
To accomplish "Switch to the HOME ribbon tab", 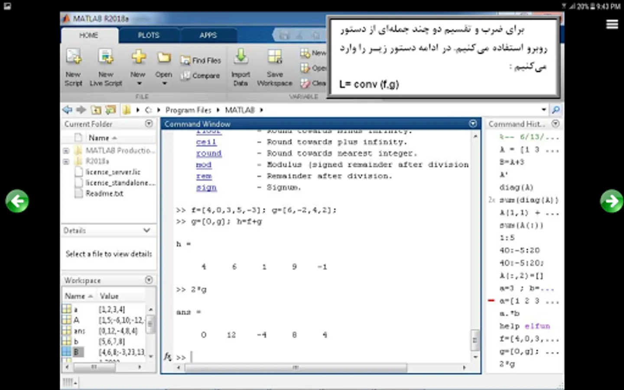I will (89, 36).
